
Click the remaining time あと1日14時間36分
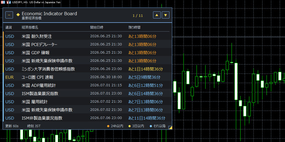tap(146, 69)
